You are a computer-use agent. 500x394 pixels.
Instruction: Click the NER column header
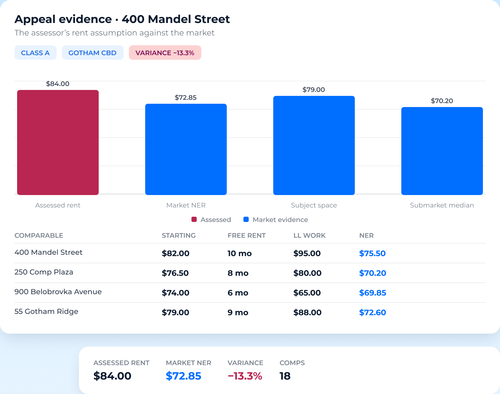pyautogui.click(x=366, y=235)
